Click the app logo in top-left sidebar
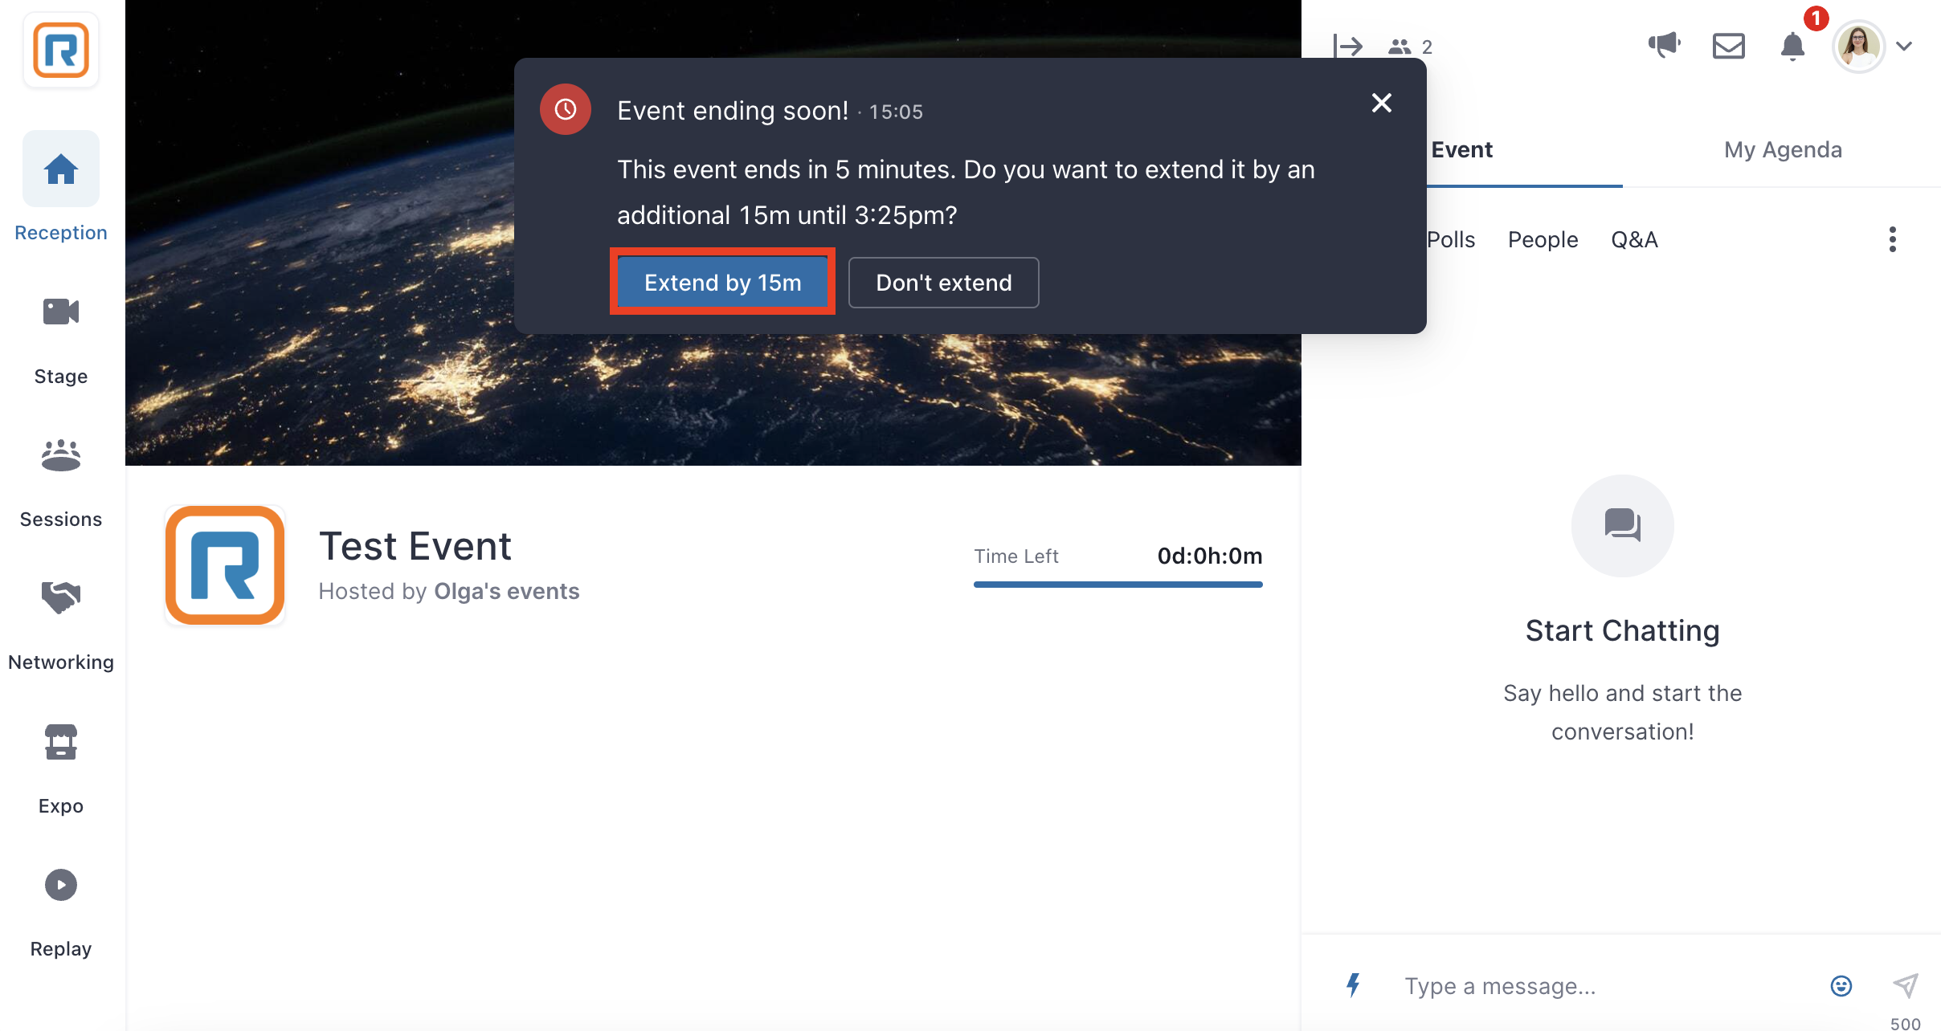This screenshot has height=1031, width=1941. (61, 50)
